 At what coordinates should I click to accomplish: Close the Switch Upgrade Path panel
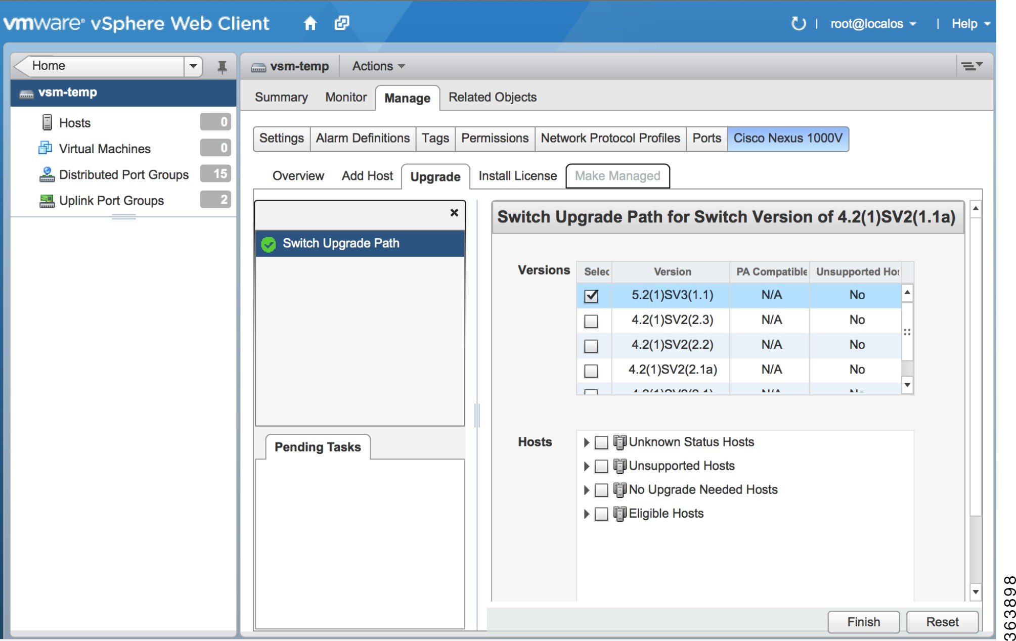coord(454,213)
